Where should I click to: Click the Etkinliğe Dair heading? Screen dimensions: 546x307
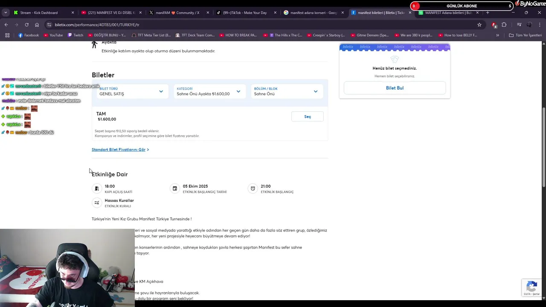tap(110, 174)
